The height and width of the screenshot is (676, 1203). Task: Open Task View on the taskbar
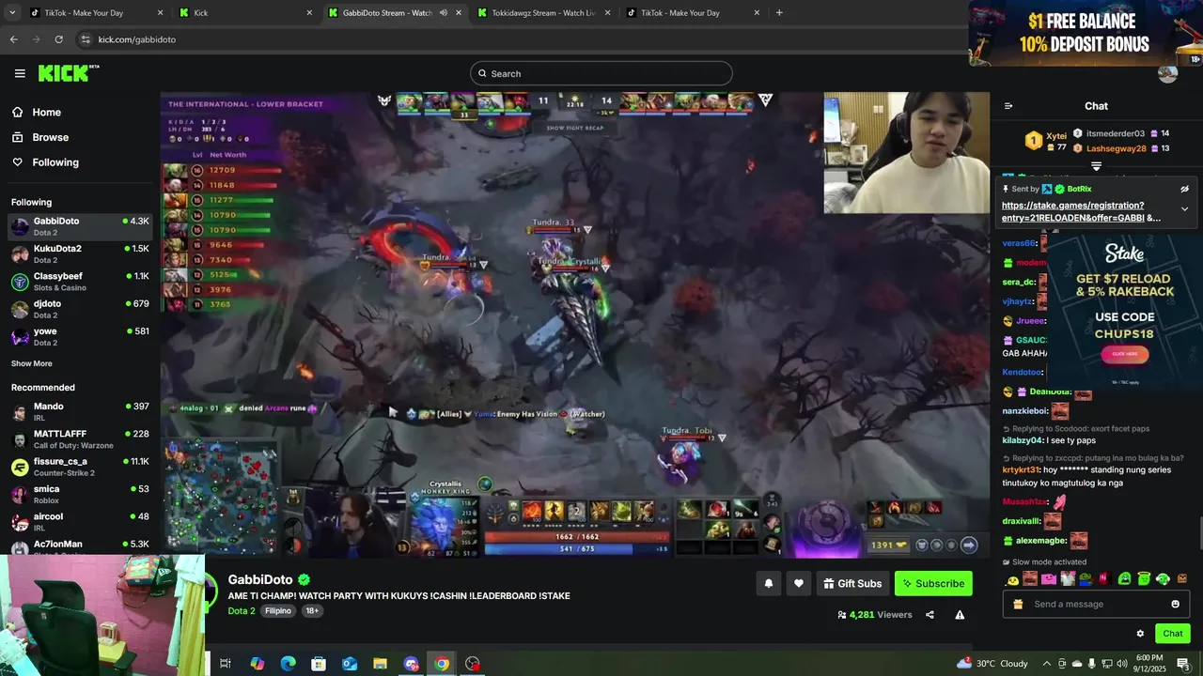pyautogui.click(x=226, y=664)
